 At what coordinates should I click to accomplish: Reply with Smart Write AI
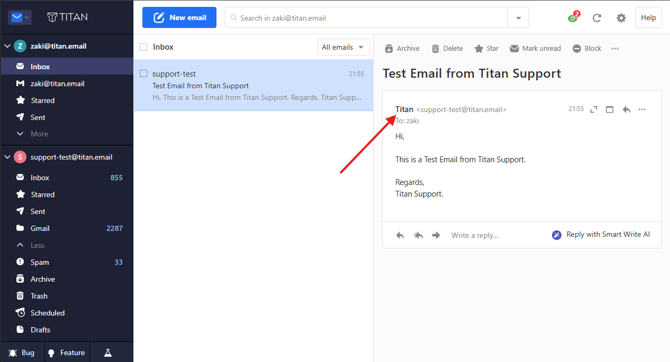tap(601, 235)
